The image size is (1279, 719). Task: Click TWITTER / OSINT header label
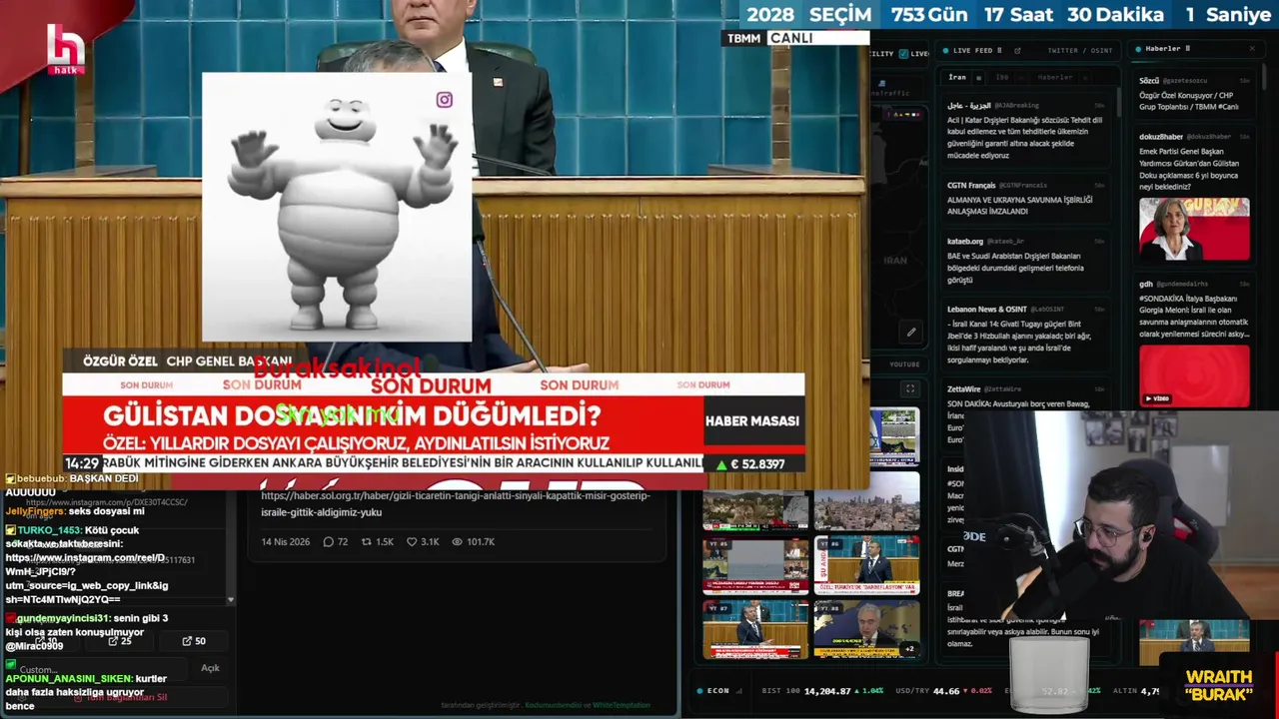[1080, 50]
